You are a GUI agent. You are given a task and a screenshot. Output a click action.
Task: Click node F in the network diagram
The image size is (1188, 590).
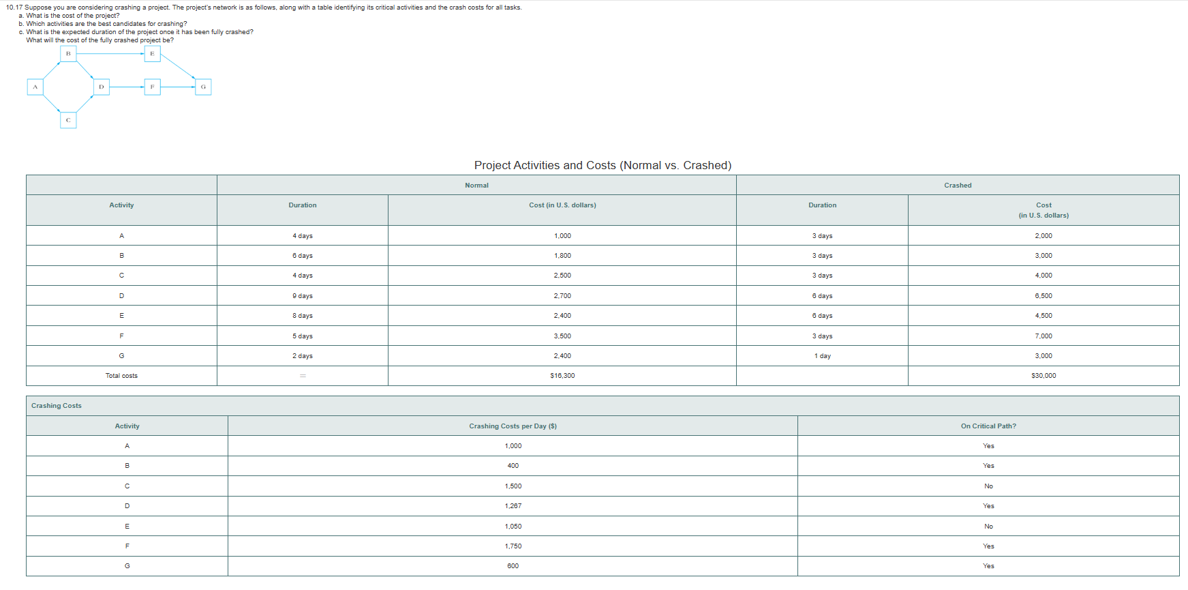coord(153,87)
